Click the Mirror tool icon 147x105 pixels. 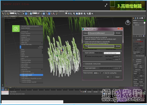coord(69,14)
